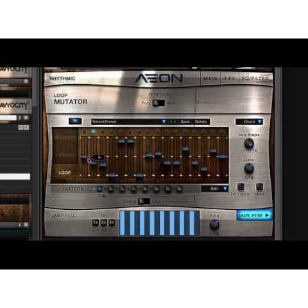Select pattern 6 button

pyautogui.click(x=157, y=189)
